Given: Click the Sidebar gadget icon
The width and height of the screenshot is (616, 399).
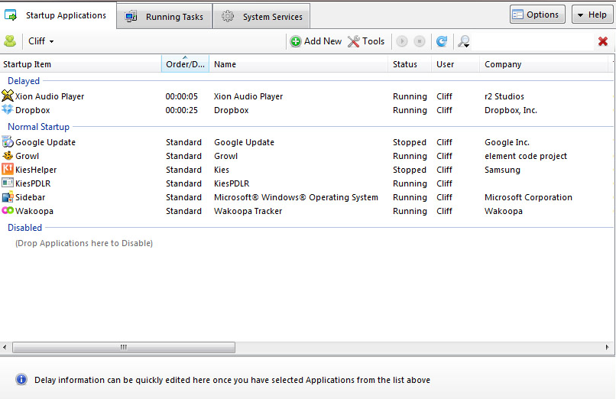Looking at the screenshot, I should 8,196.
